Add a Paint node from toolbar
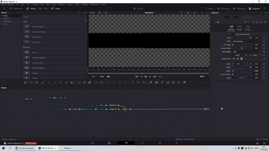 42,83
